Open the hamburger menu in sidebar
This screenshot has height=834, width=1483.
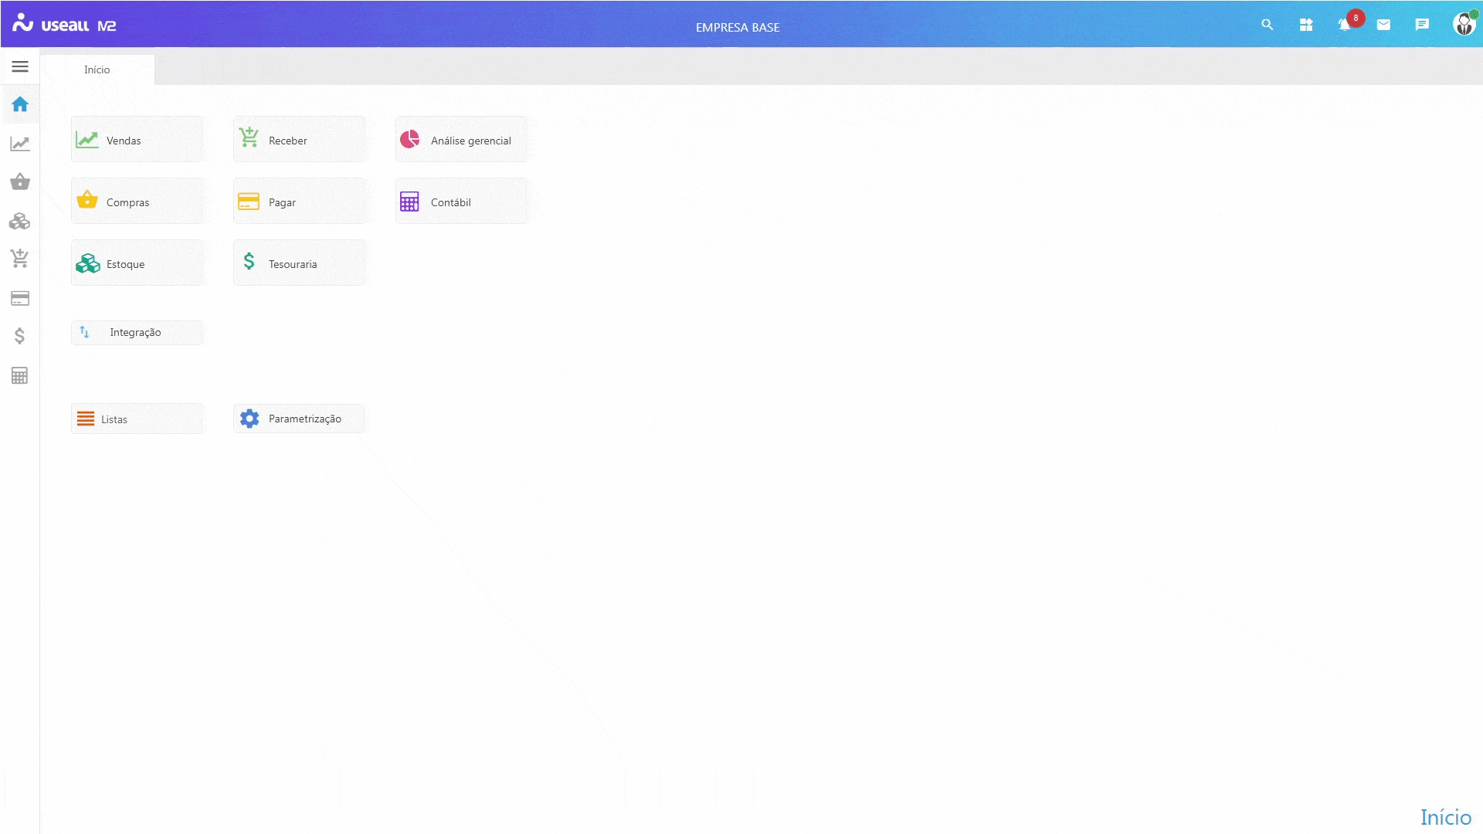pyautogui.click(x=20, y=67)
